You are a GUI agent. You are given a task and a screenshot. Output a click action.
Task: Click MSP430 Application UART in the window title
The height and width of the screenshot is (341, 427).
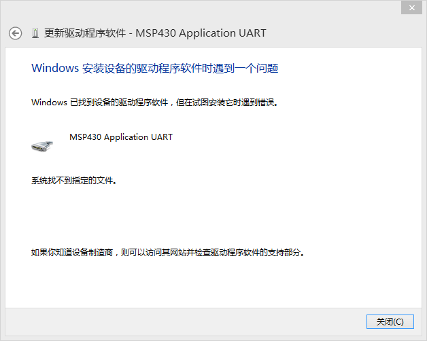coord(201,33)
